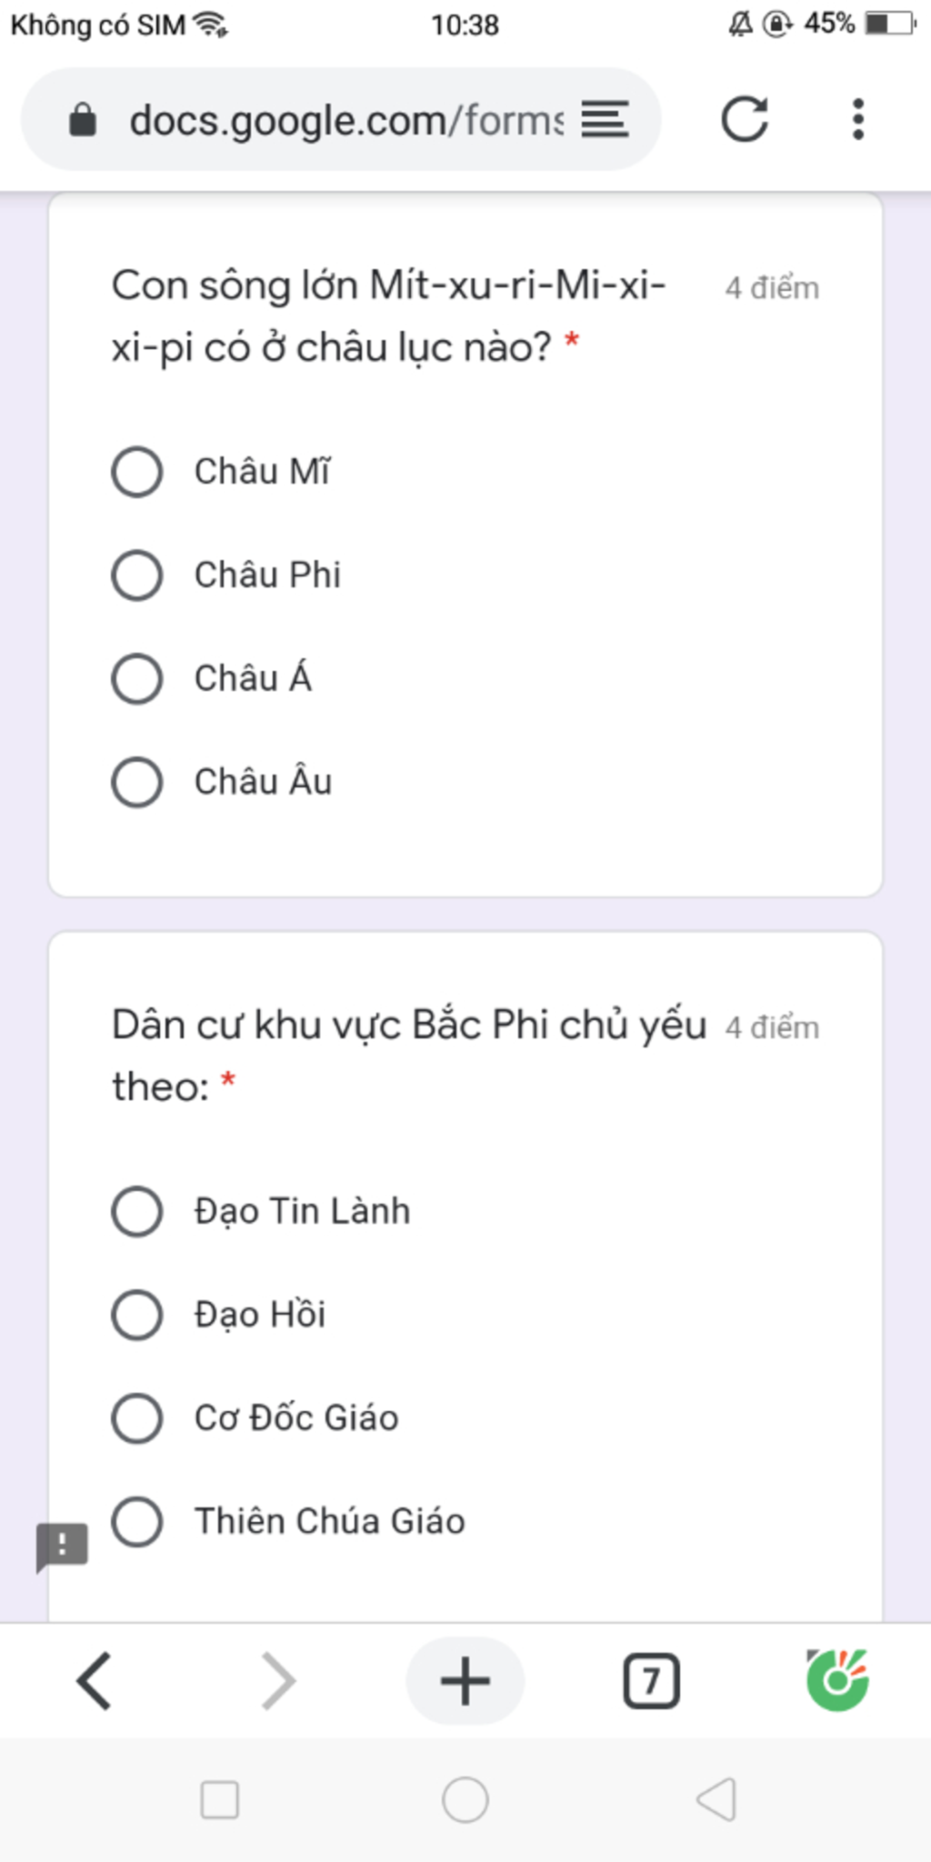Tap the padlock site security icon
The width and height of the screenshot is (931, 1862).
(x=83, y=119)
